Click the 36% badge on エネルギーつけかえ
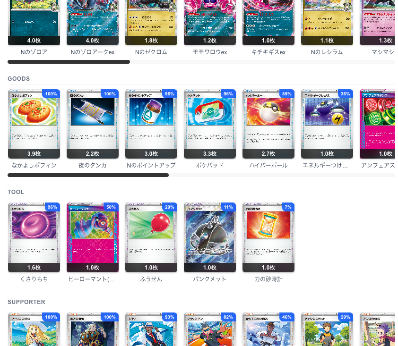Viewport: 398px width, 346px height. (346, 94)
